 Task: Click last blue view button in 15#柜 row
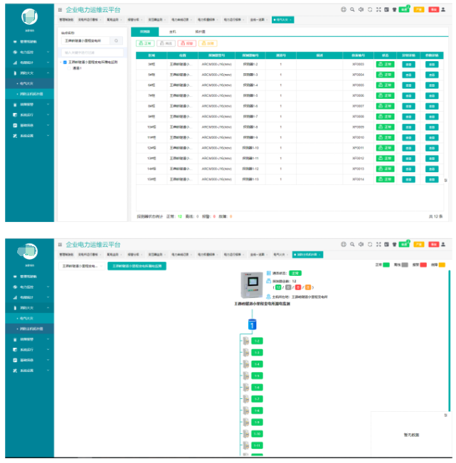coord(432,179)
